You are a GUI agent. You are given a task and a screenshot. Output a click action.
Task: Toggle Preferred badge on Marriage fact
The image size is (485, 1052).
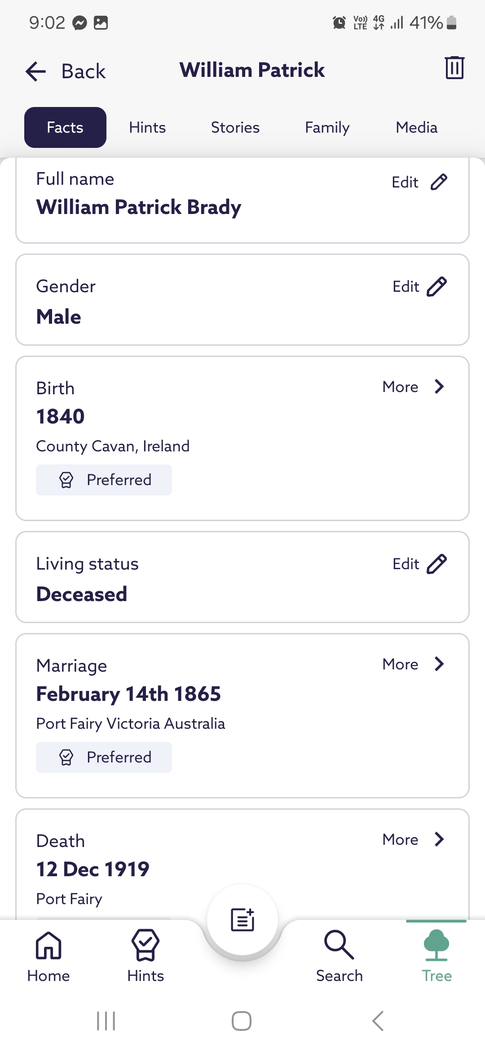click(104, 758)
